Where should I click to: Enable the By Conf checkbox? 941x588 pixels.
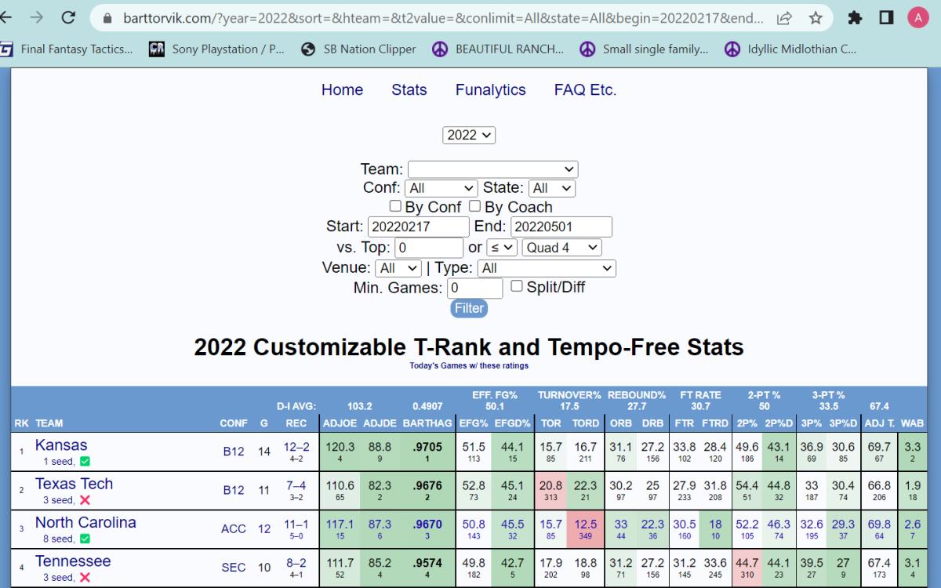(x=397, y=206)
